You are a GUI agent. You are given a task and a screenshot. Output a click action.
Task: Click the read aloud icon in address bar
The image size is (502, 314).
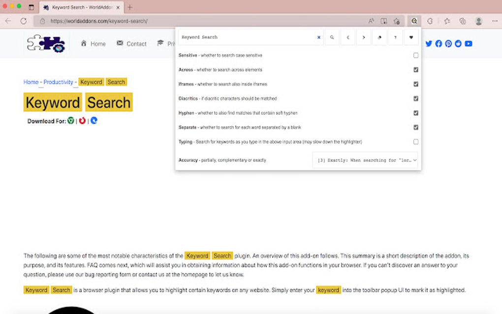(371, 21)
